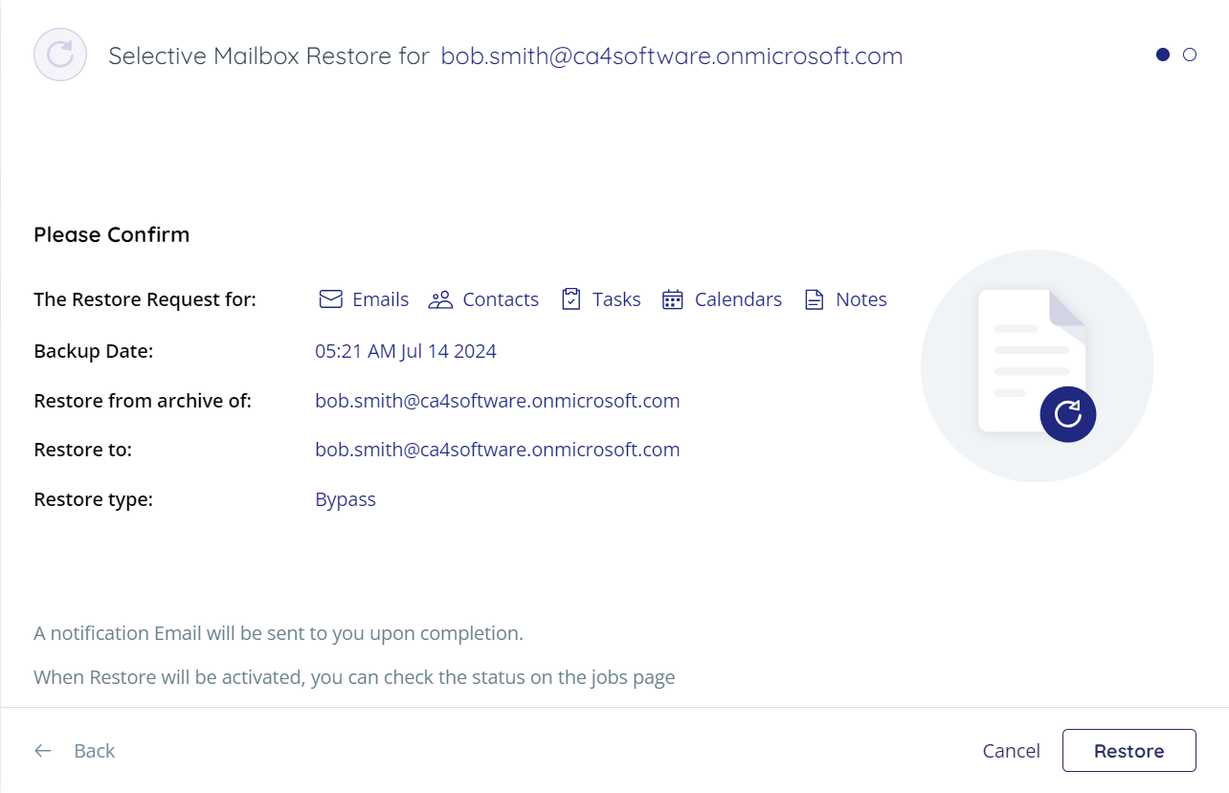
Task: Open the Restore type Bypass option
Action: point(346,498)
